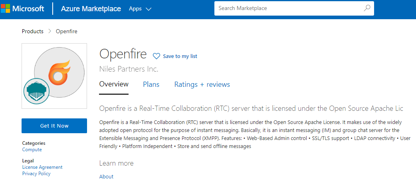Open the Privacy Policy link

point(36,174)
